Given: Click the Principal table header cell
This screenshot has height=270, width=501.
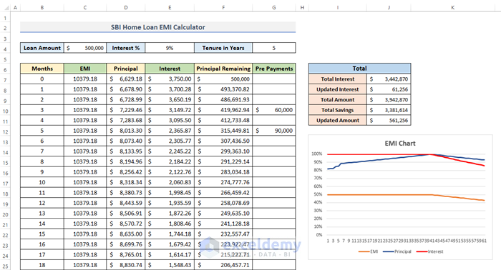Looking at the screenshot, I should tap(125, 69).
